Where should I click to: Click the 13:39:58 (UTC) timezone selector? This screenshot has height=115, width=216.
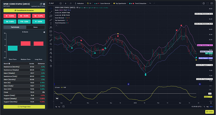(x=197, y=107)
